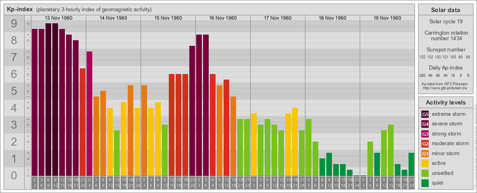This screenshot has height=193, width=477.
Task: Select the 15 Nov 1960 date header
Action: click(168, 18)
